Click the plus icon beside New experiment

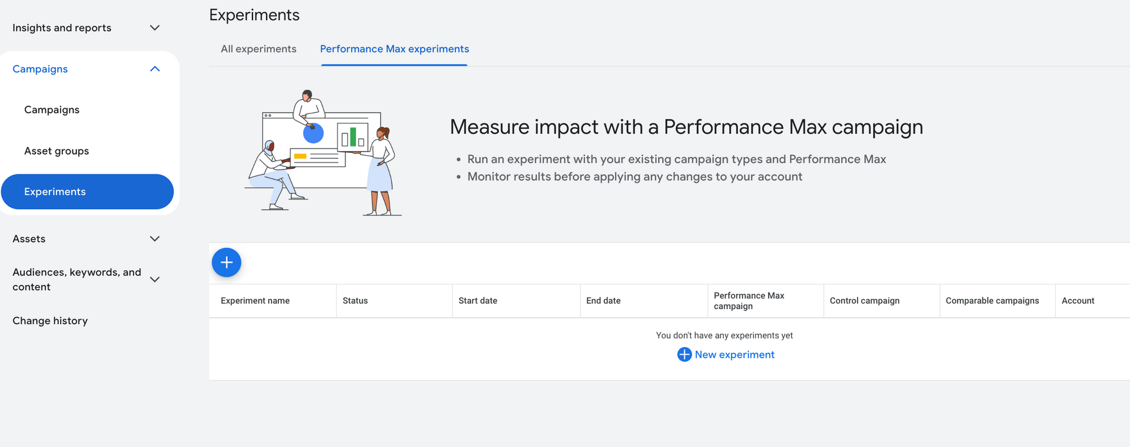684,355
